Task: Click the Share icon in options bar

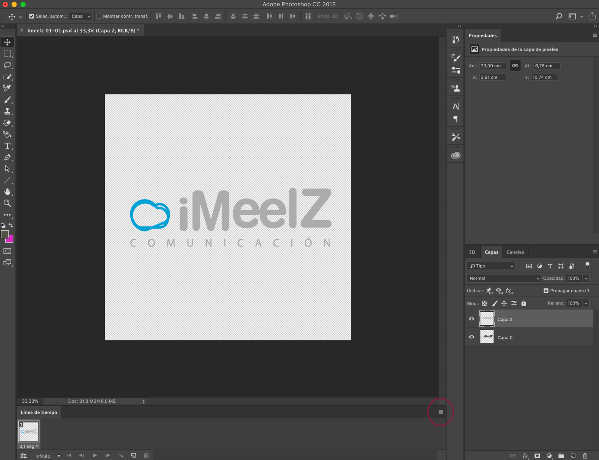Action: click(592, 16)
